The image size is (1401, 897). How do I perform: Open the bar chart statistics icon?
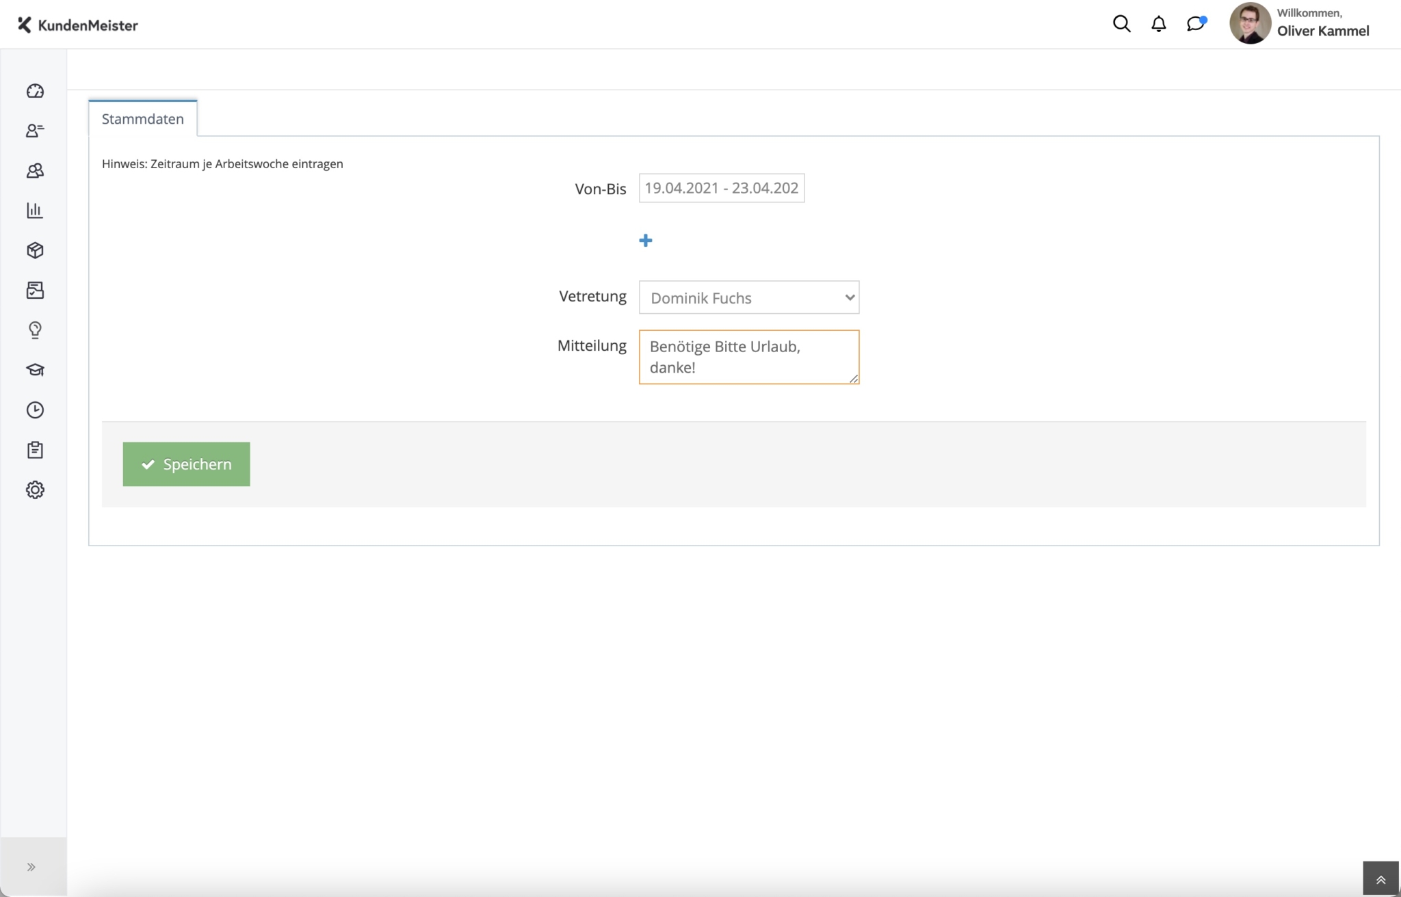35,211
